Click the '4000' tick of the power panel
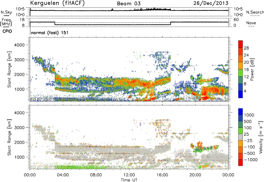264x182 pixels. (19, 45)
